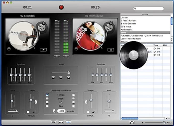The height and width of the screenshot is (126, 174).
Task: Click the magnifier icon in the search field
Action: pos(135,9)
